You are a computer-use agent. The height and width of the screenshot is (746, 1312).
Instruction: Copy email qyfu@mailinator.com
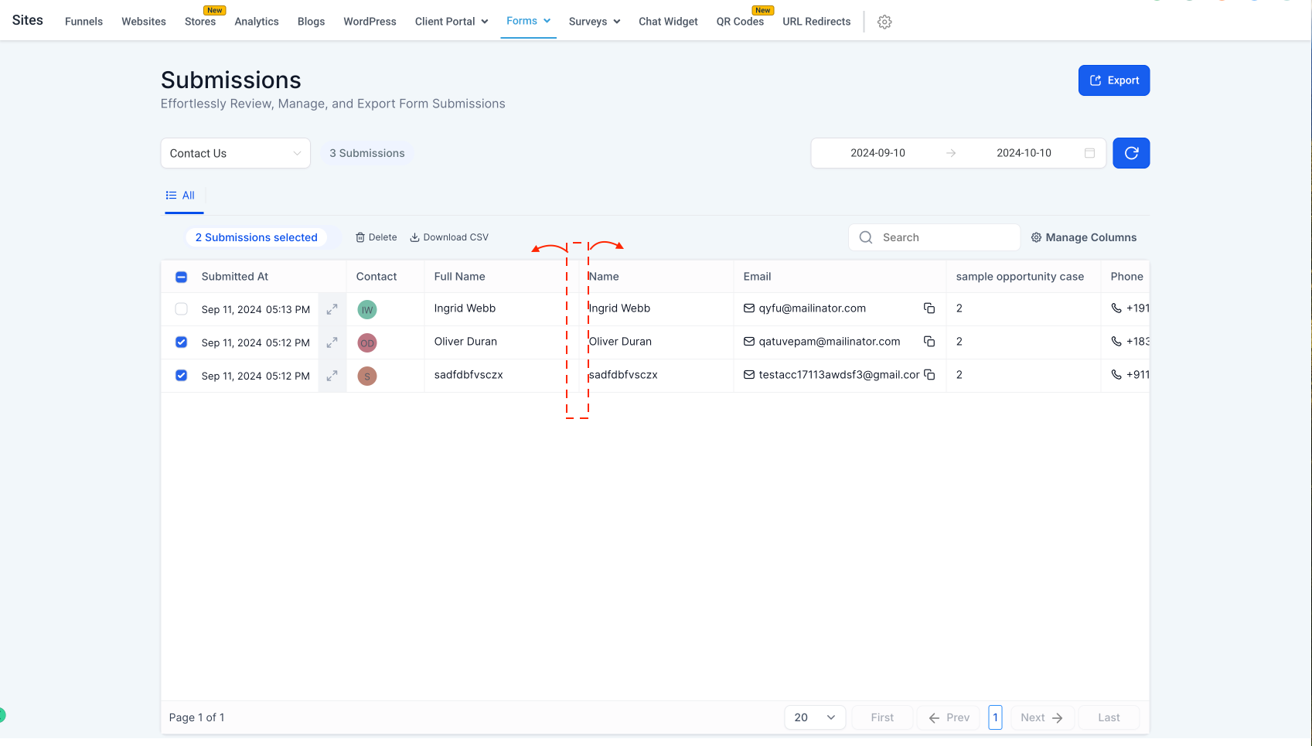tap(929, 308)
